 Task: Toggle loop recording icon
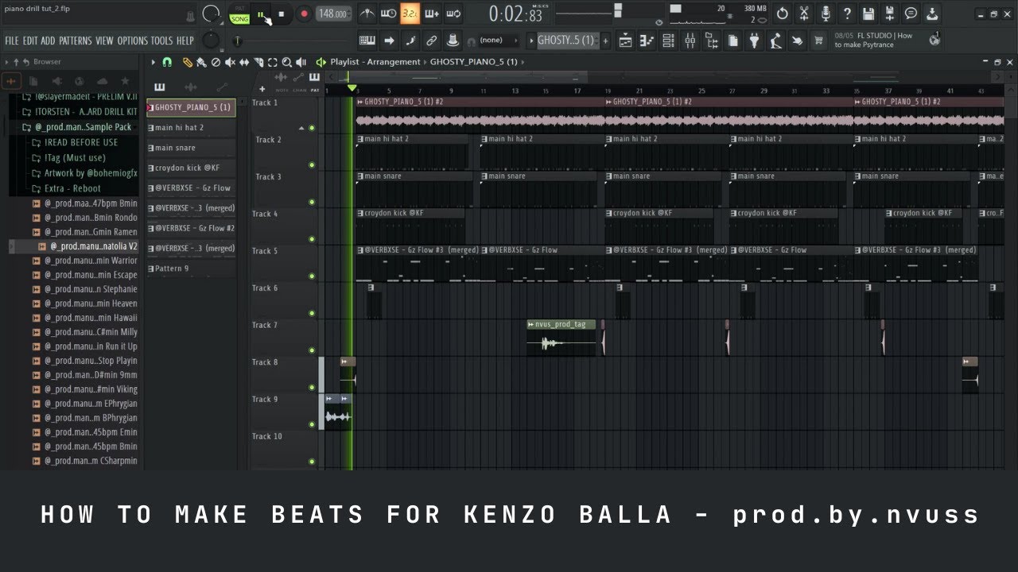453,14
